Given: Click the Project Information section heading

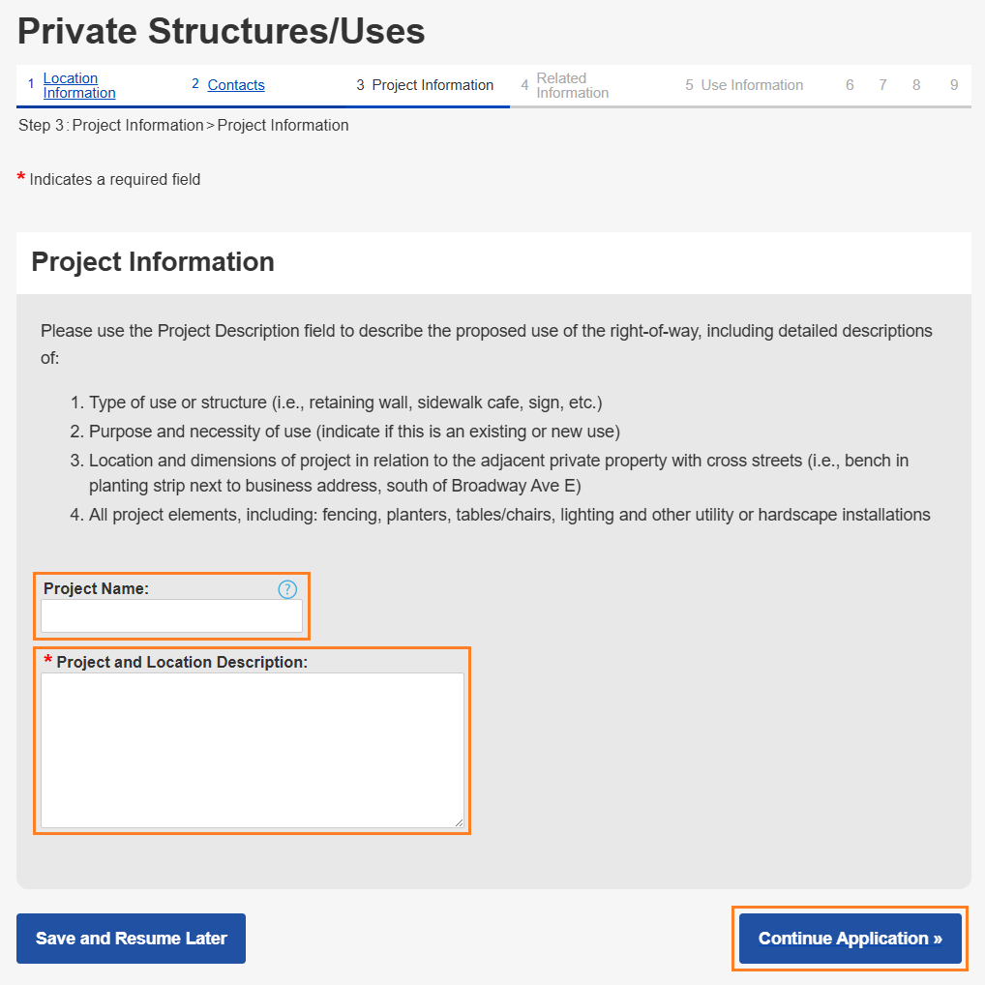Looking at the screenshot, I should click(153, 262).
